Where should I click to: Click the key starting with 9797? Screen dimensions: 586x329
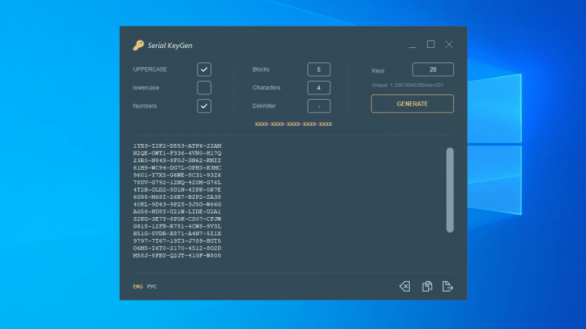click(x=177, y=241)
